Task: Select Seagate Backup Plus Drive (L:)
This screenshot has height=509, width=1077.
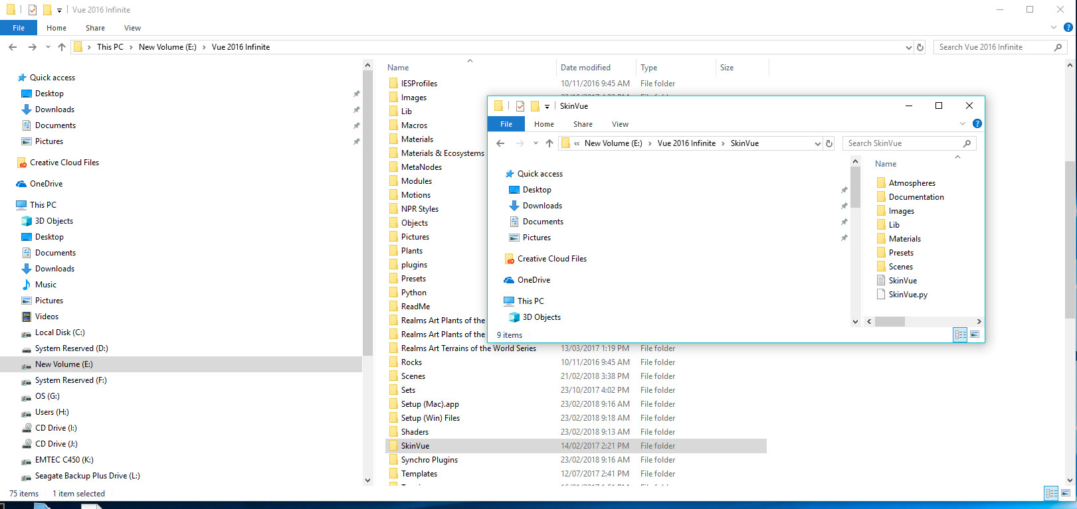Action: [87, 476]
